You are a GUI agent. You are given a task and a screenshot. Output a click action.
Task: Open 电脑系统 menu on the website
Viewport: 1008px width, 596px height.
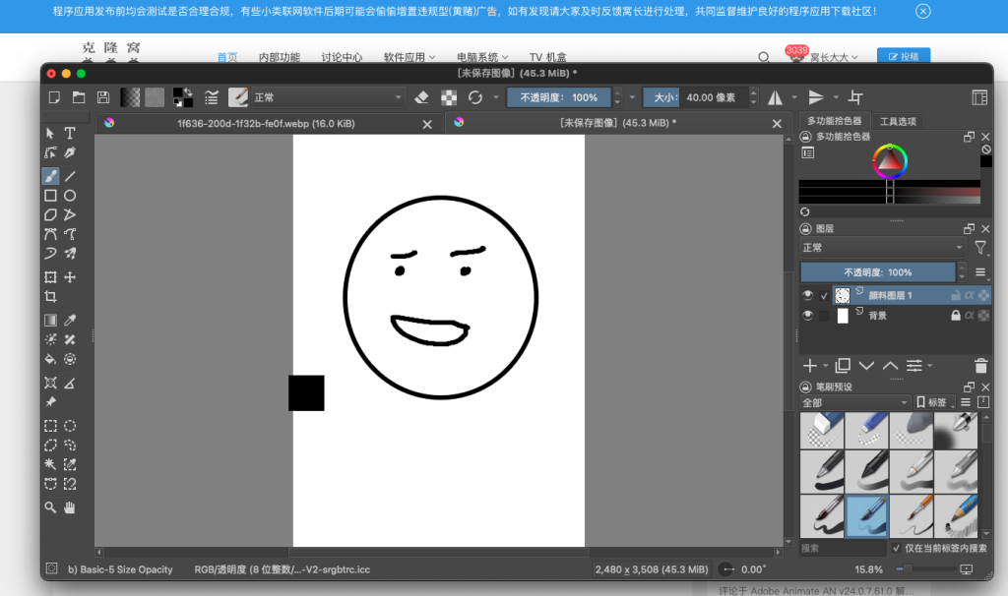482,57
